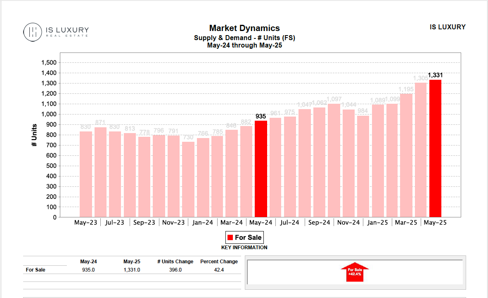Click the Apr-25 bar labeled 1,305

(x=421, y=150)
